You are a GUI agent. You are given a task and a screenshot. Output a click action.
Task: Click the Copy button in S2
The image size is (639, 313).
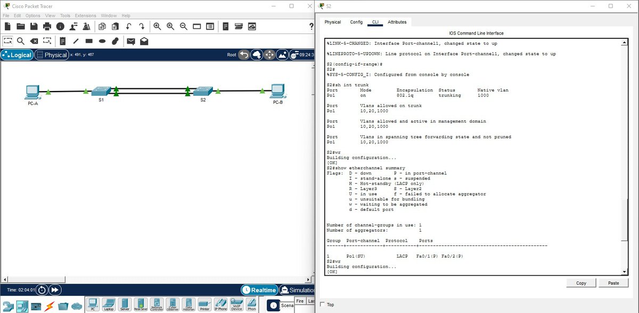(581, 283)
